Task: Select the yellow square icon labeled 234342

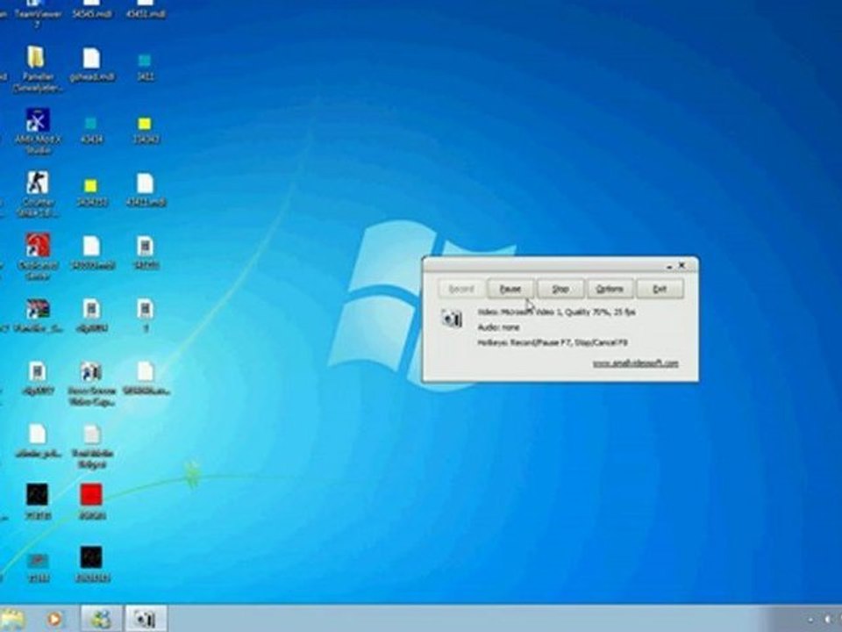Action: coord(145,130)
